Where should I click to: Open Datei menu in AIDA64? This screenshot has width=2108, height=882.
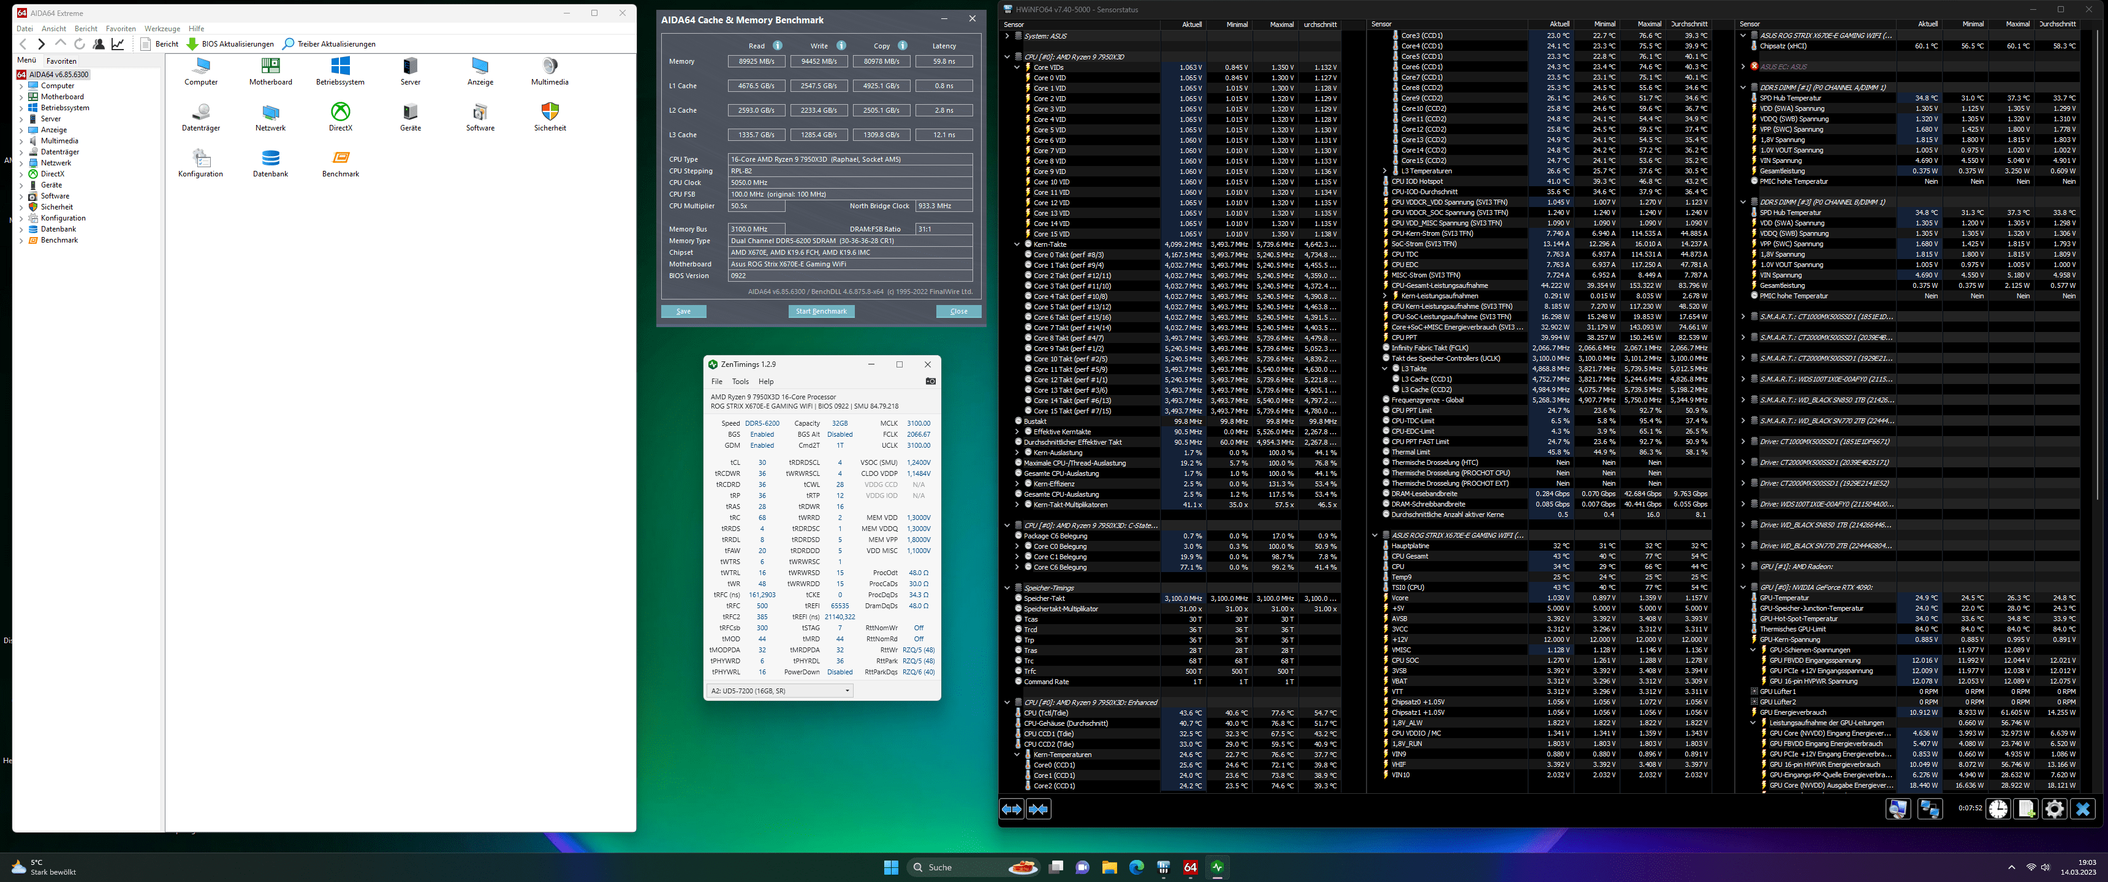25,29
